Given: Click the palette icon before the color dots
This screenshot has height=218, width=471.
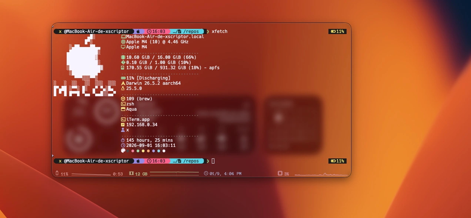Looking at the screenshot, I should click(x=123, y=151).
